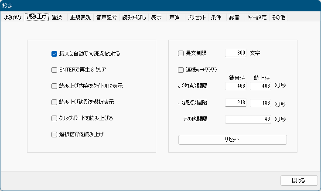
Task: Switch to the 読み飛ばし tab
Action: (x=134, y=17)
